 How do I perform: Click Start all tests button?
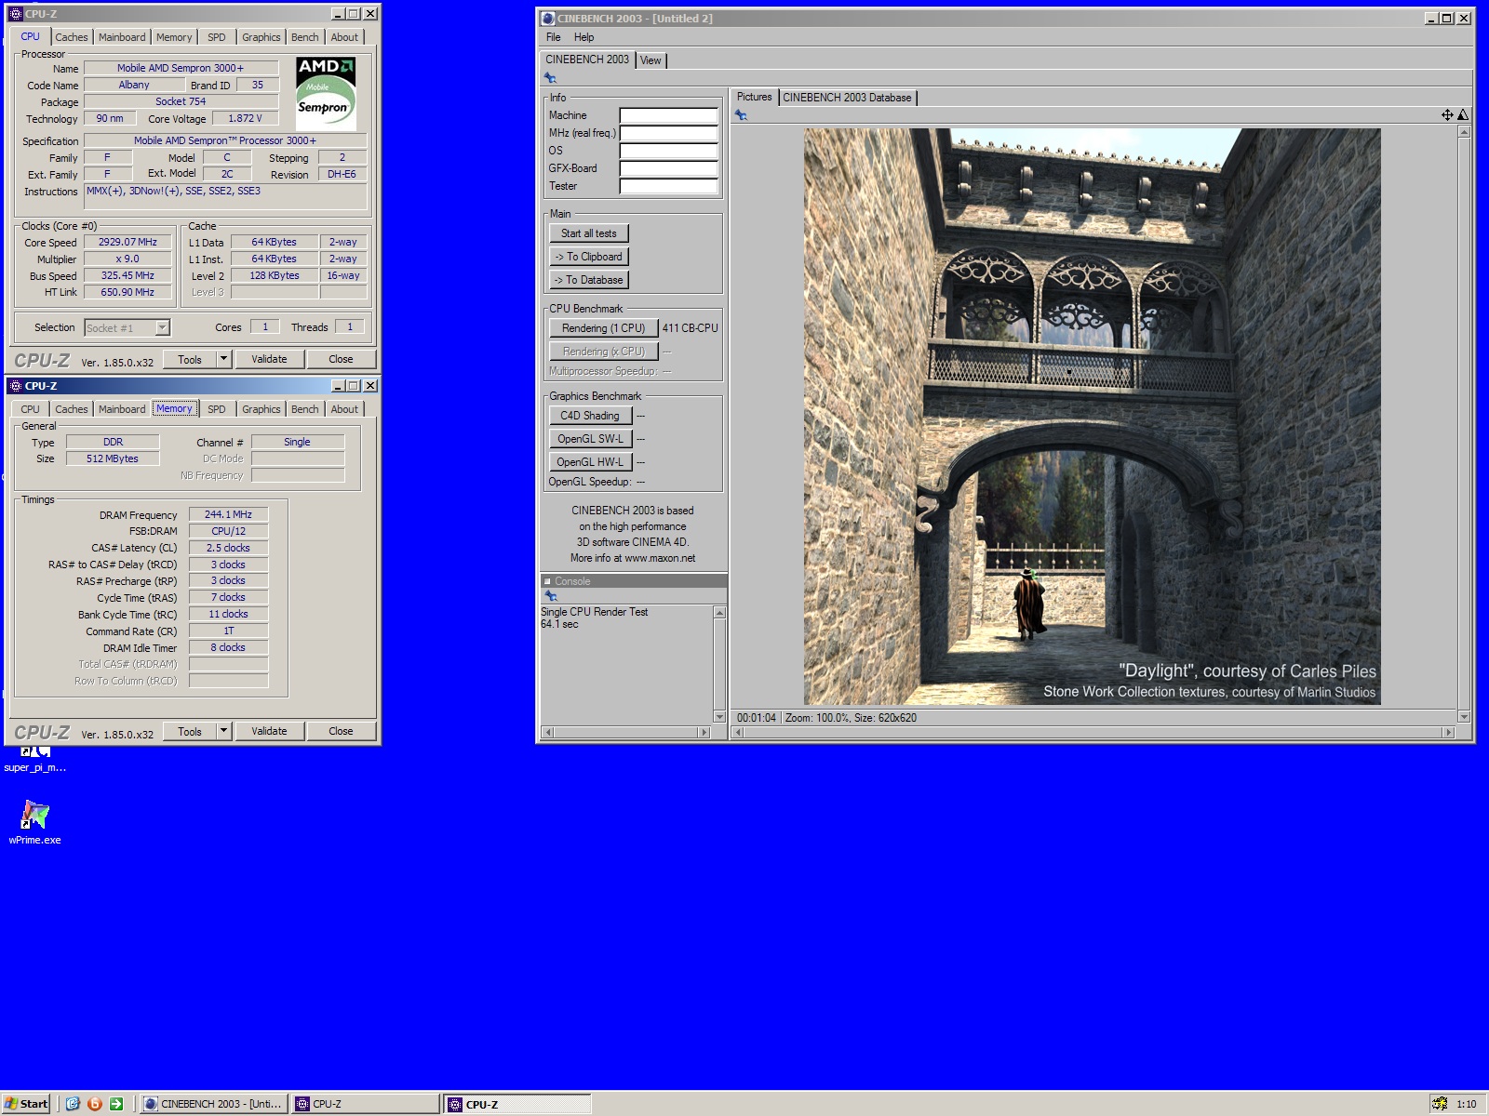[x=588, y=233]
